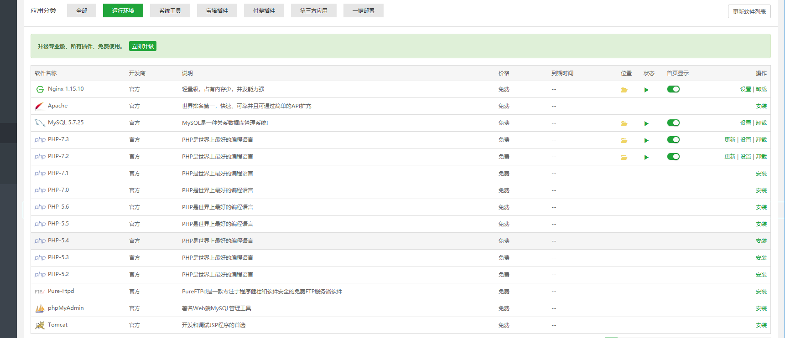
Task: Open 设置 for PHP-7.2
Action: [746, 157]
